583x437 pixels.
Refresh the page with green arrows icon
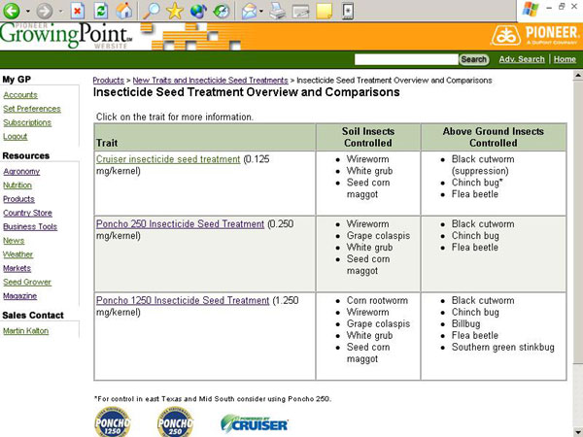pos(100,11)
